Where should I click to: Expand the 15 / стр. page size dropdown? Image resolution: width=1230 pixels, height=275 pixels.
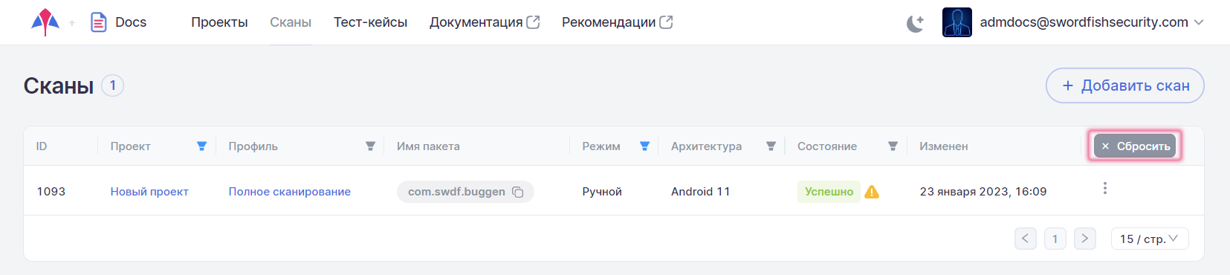click(1150, 239)
